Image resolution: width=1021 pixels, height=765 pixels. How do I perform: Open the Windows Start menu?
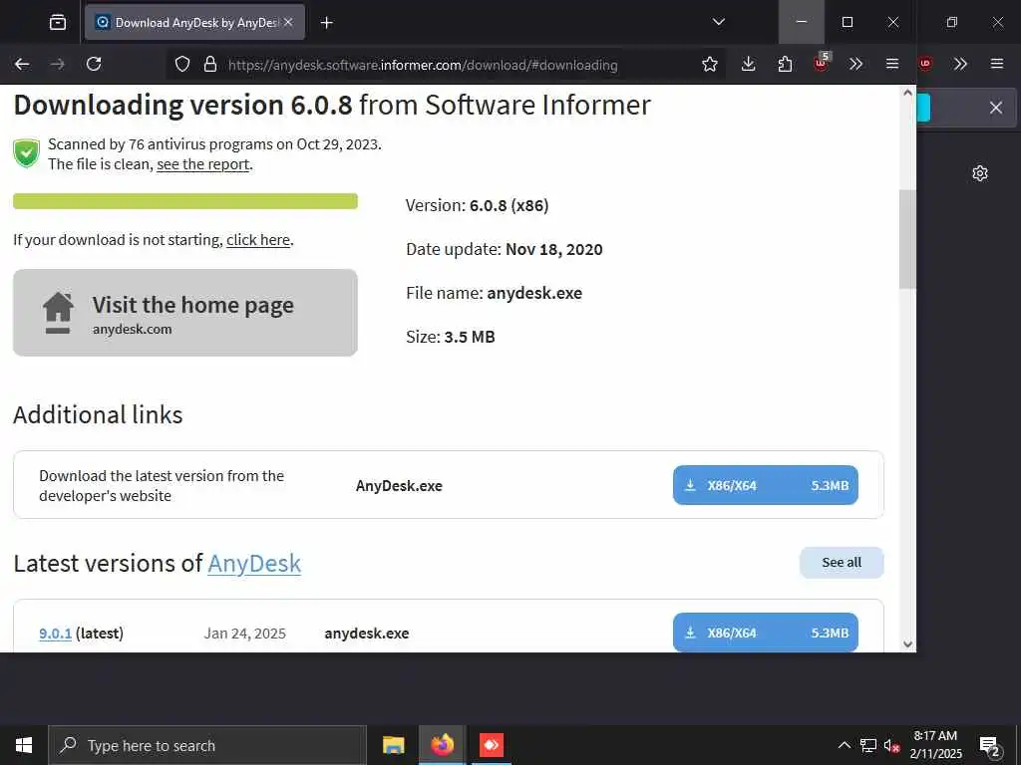[x=24, y=745]
